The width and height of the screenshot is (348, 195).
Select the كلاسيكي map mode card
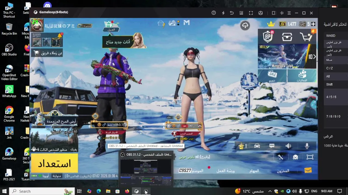pyautogui.click(x=54, y=138)
